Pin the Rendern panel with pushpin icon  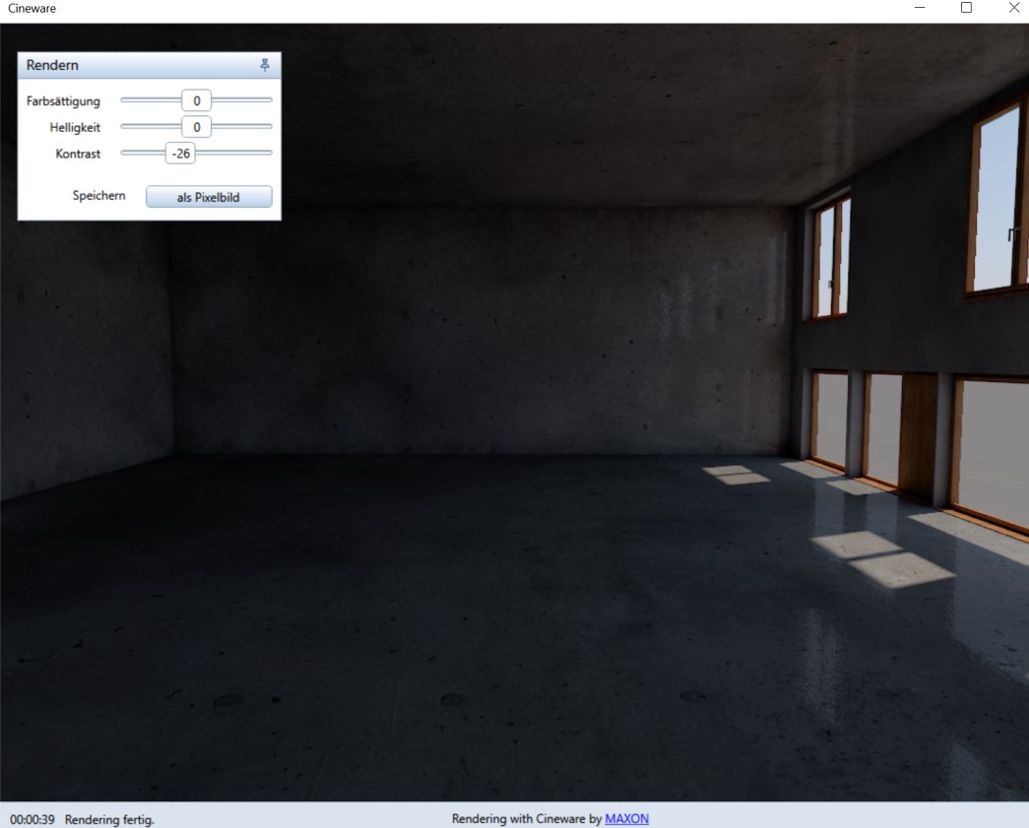[264, 65]
